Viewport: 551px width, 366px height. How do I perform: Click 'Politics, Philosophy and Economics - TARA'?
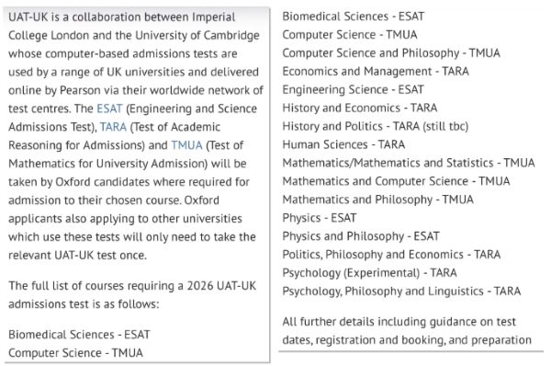tap(391, 254)
